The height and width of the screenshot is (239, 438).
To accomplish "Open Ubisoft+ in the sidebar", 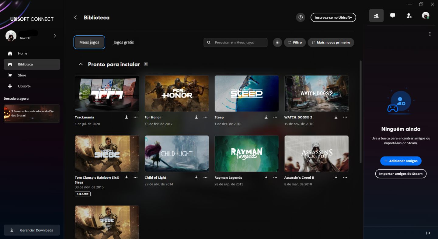I will pyautogui.click(x=32, y=86).
